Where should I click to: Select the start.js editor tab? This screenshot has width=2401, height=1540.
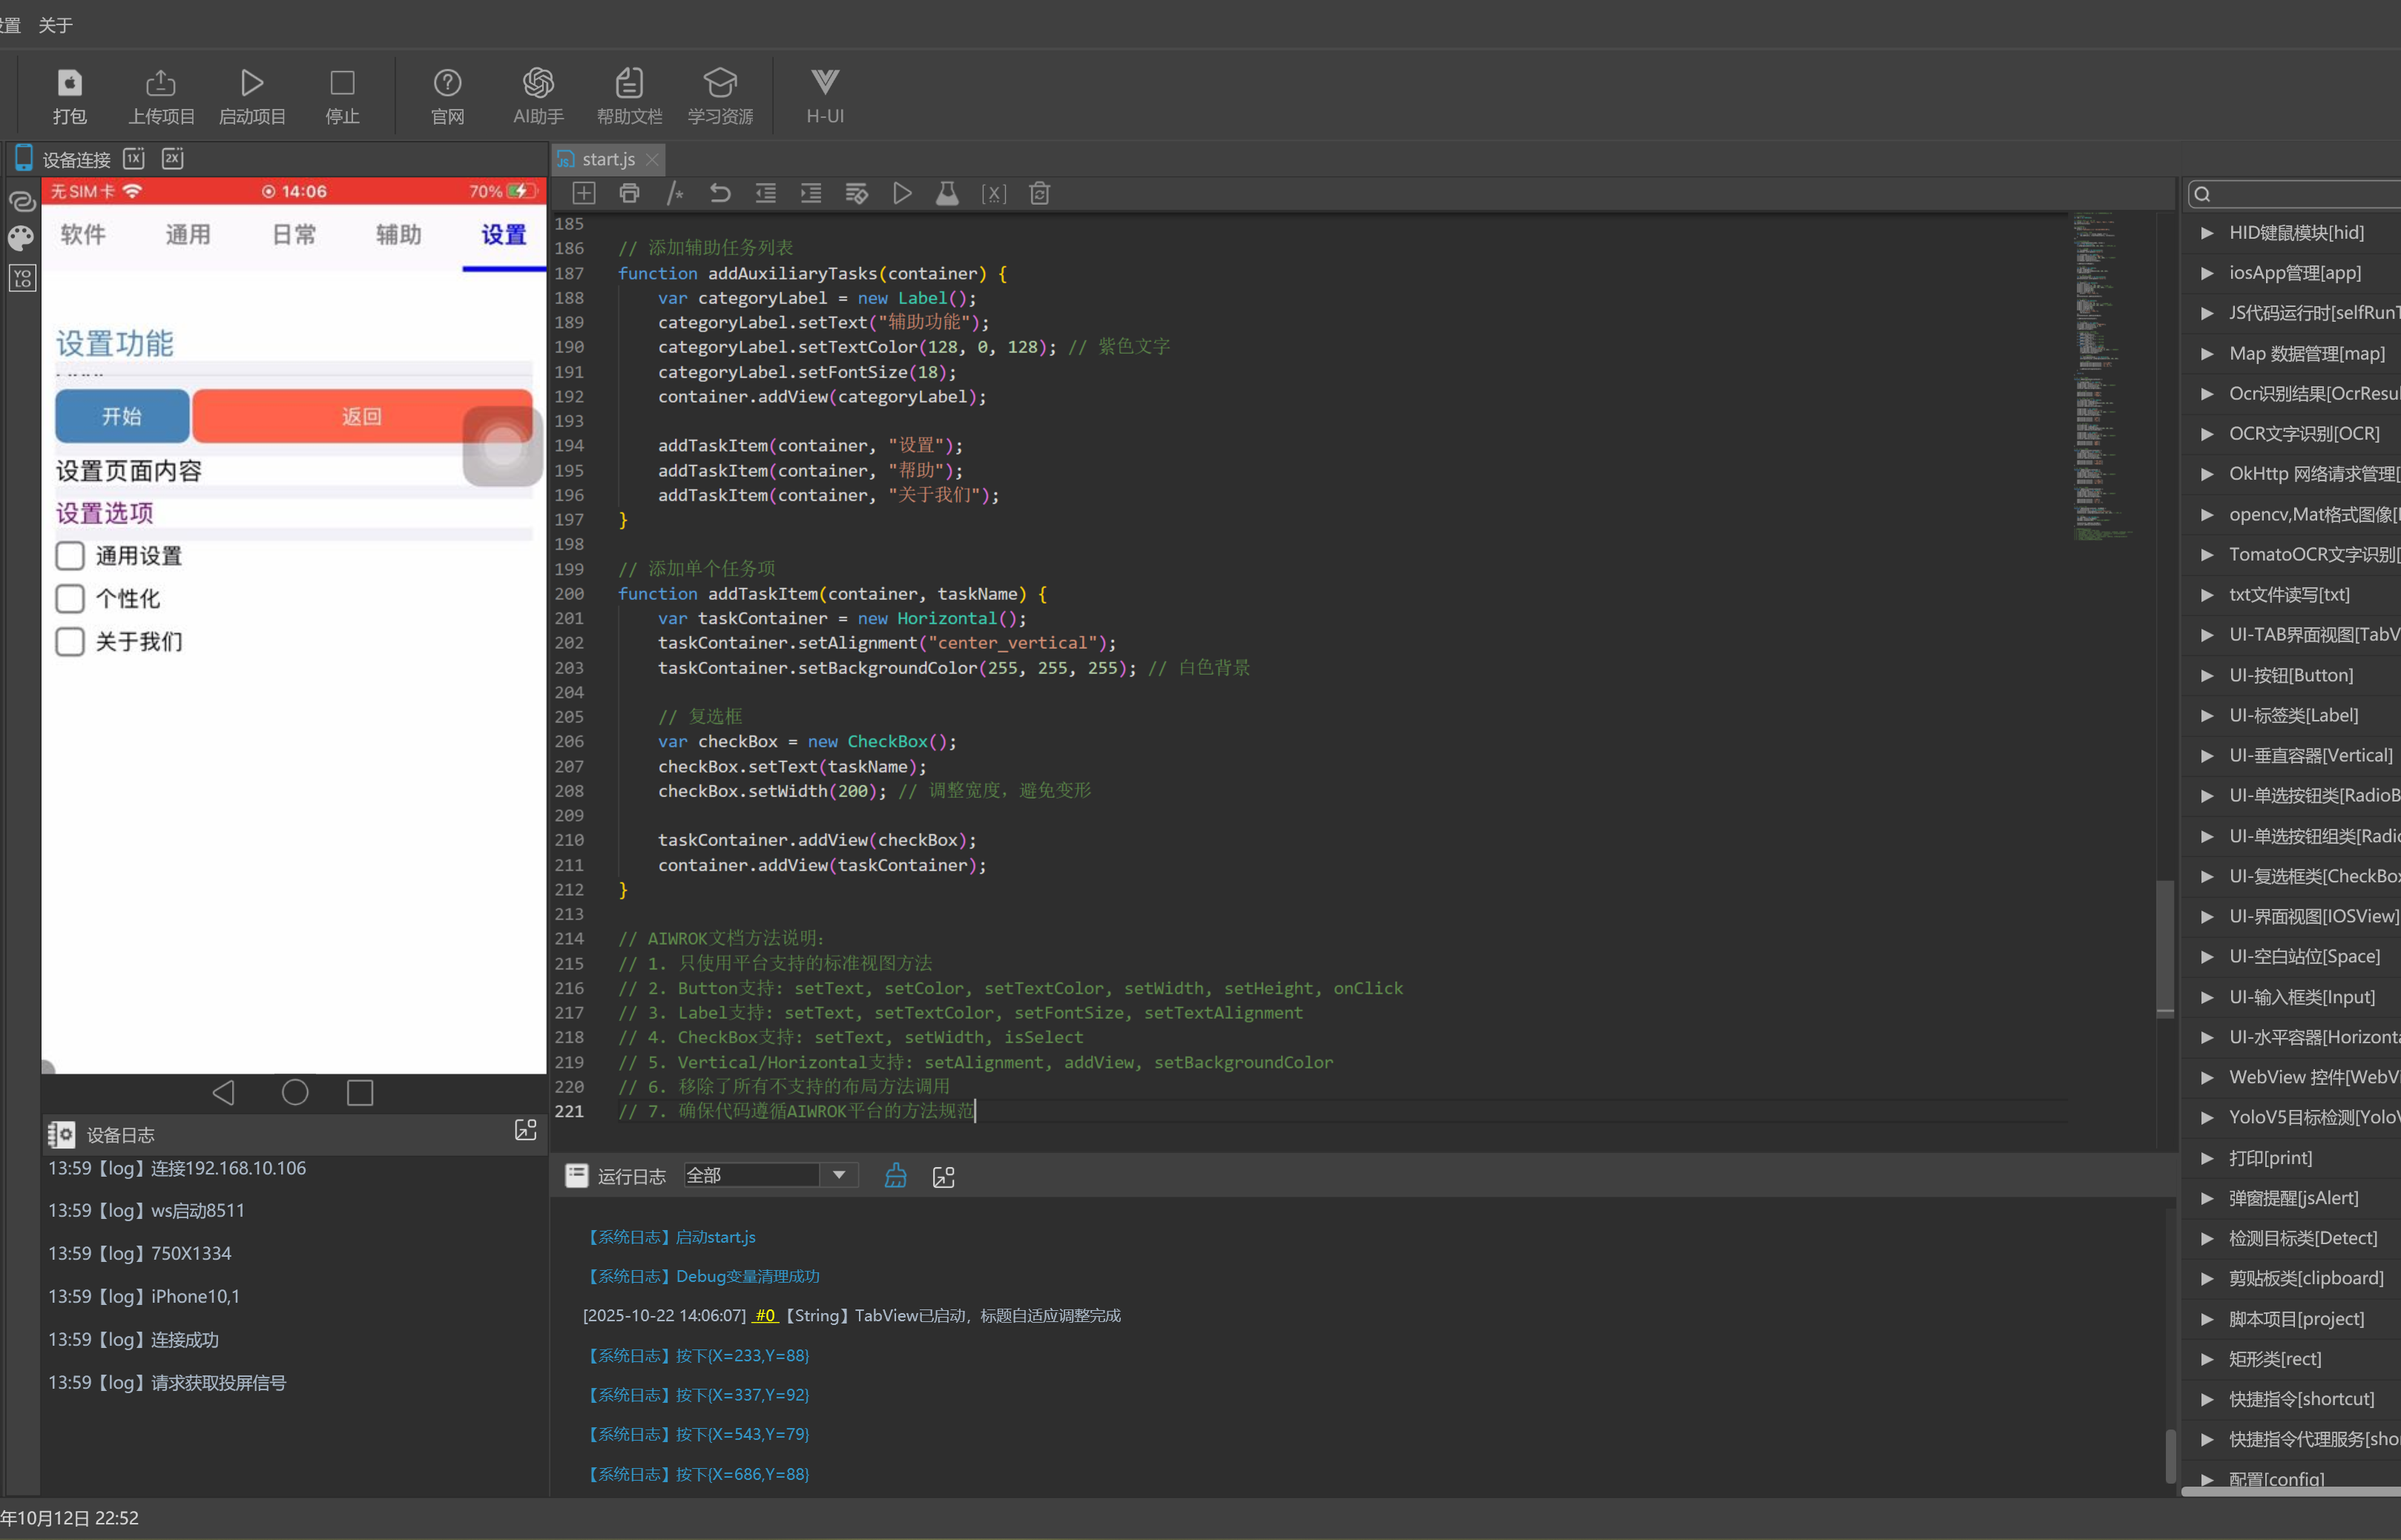click(607, 159)
